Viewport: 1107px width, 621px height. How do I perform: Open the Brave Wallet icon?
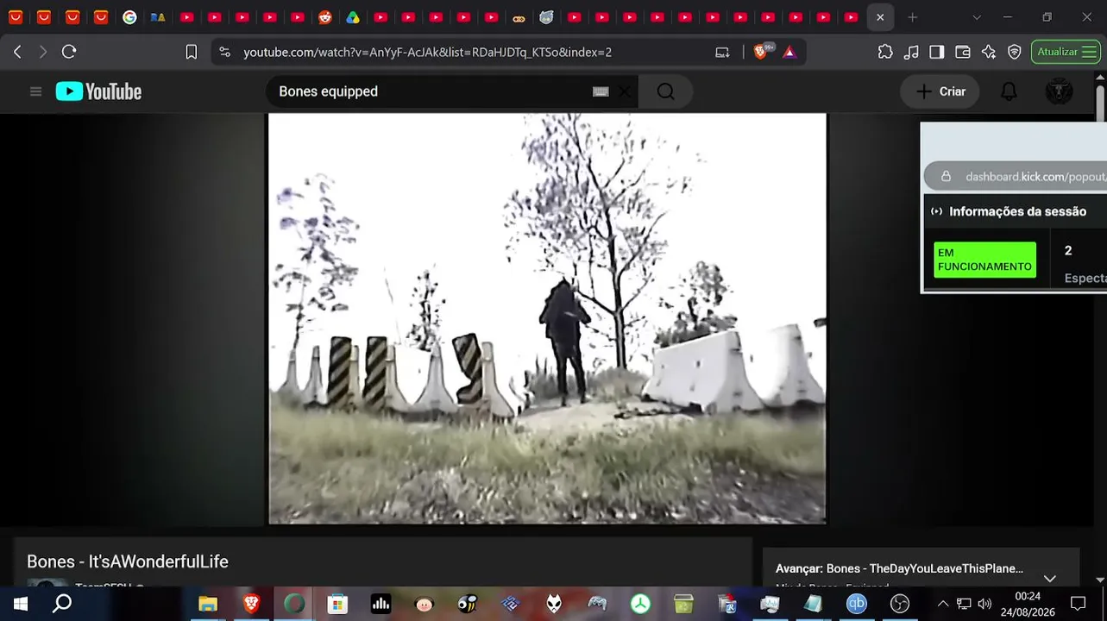(x=963, y=52)
